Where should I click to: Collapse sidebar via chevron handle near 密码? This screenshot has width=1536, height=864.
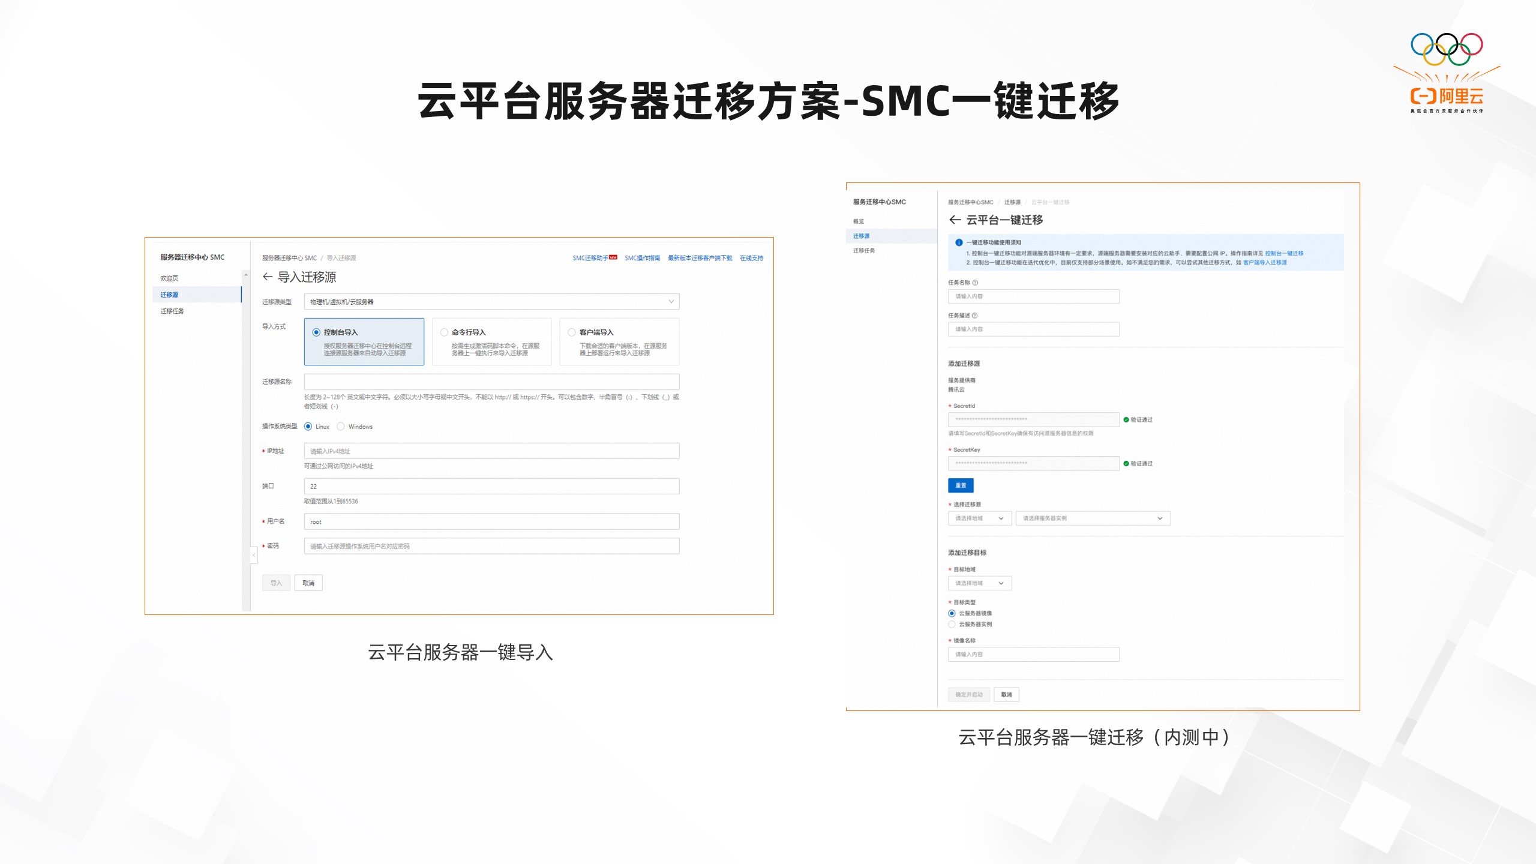pos(254,555)
